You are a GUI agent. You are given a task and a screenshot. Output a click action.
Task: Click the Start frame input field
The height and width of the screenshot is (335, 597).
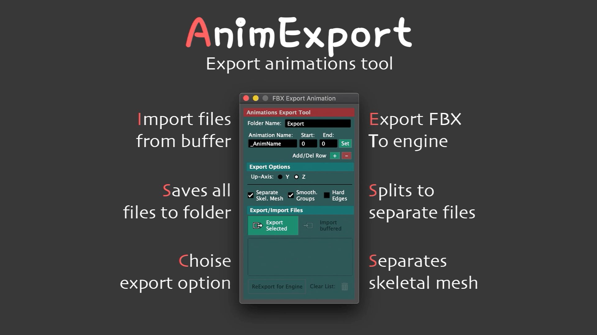308,143
